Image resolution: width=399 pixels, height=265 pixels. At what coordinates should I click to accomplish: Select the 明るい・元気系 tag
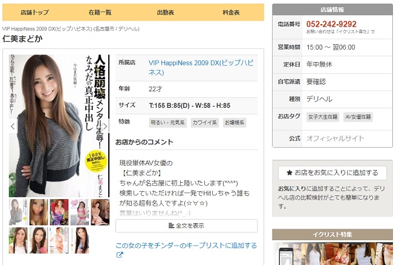[x=167, y=122]
